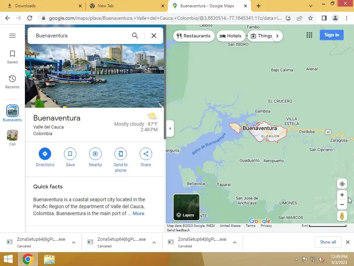
Task: Filter map by Things to do
Action: [x=261, y=36]
